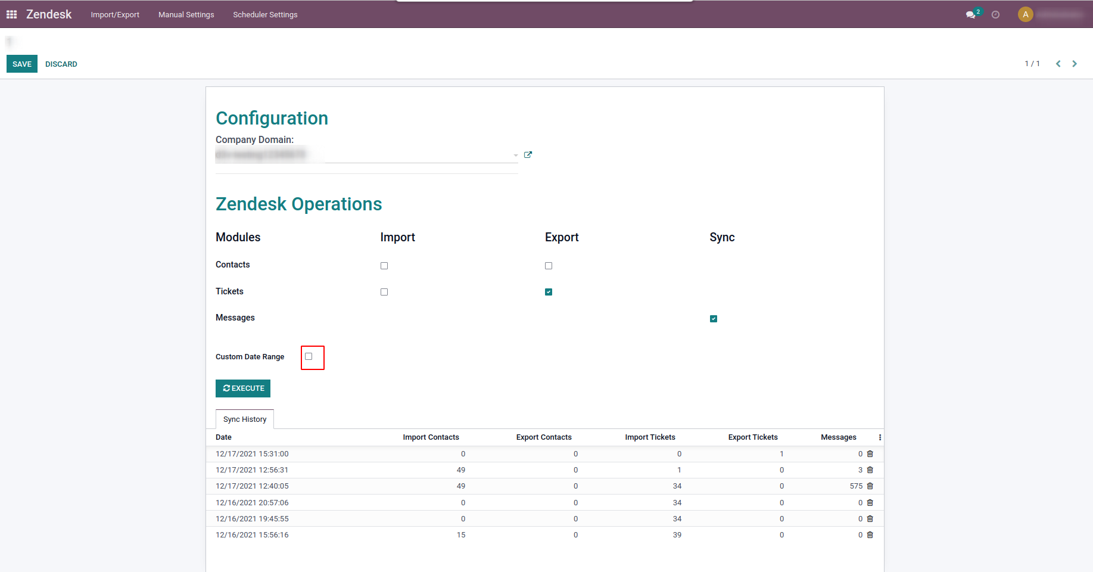Open the 12/16/2021 20:57:06 history row
The height and width of the screenshot is (572, 1093).
pyautogui.click(x=545, y=503)
